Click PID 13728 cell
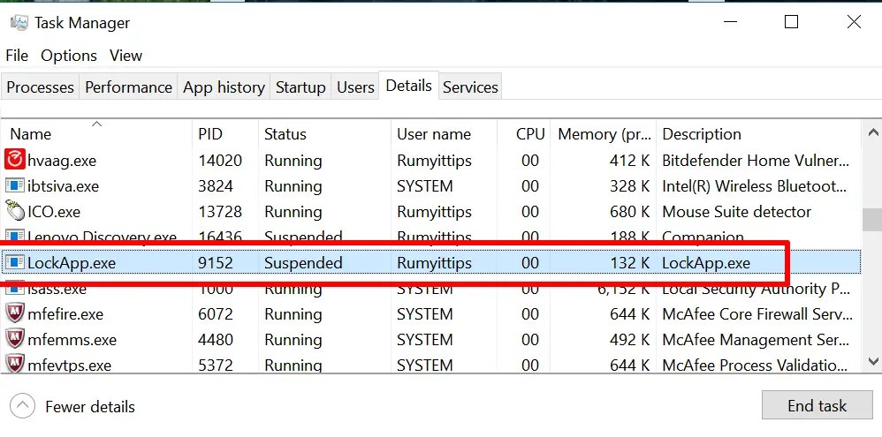 coord(220,212)
